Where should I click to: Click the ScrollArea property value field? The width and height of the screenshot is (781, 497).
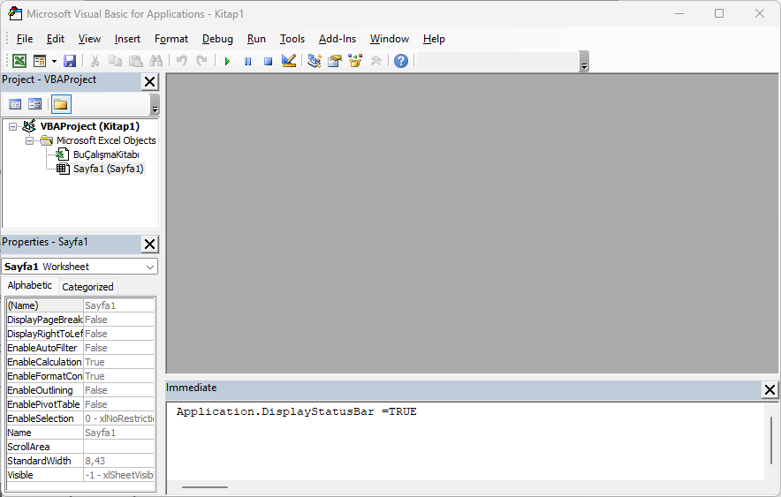(119, 447)
